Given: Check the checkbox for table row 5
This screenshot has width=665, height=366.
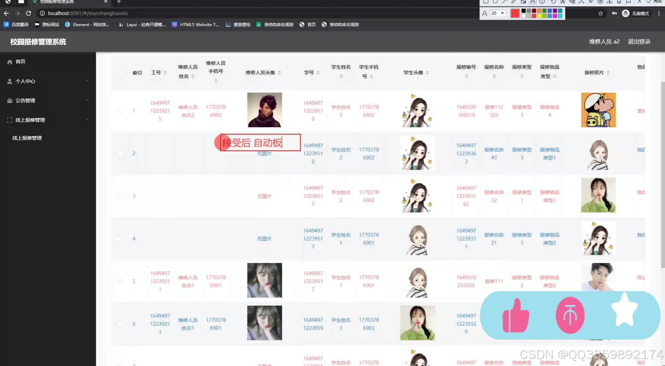Looking at the screenshot, I should click(x=120, y=281).
